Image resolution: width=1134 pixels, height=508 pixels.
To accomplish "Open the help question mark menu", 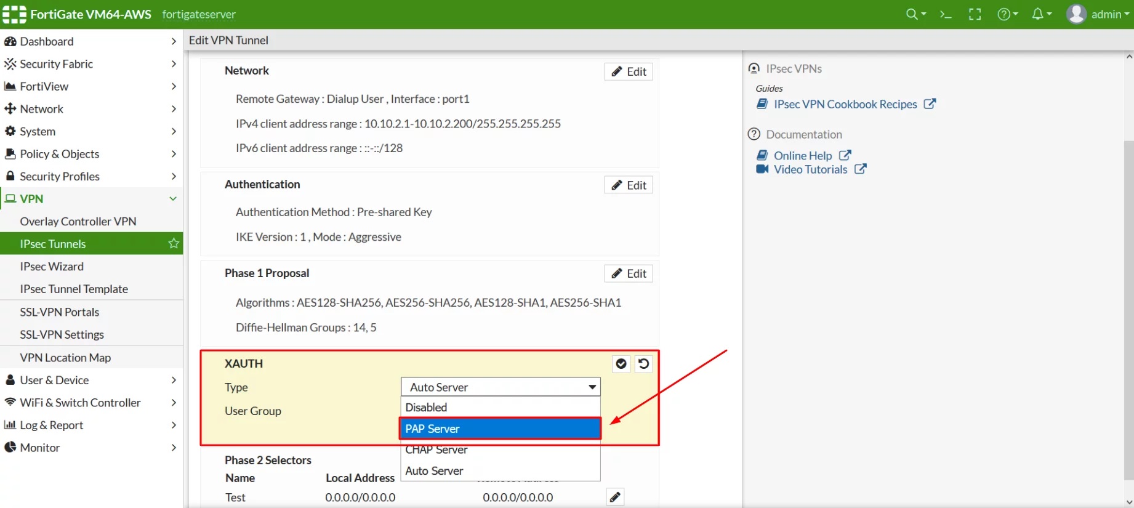I will click(x=1008, y=14).
